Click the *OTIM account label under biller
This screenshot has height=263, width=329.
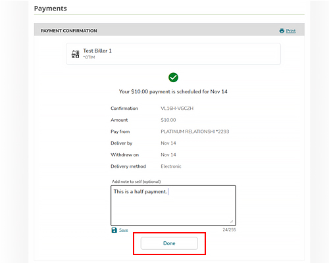(x=89, y=57)
